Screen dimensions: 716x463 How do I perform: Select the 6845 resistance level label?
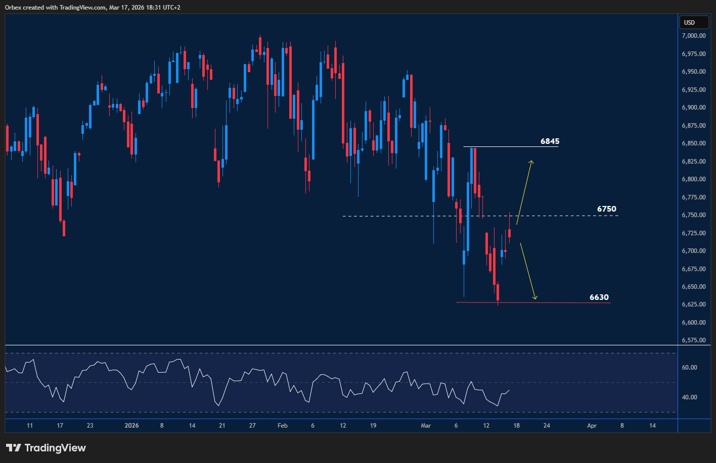(x=549, y=141)
